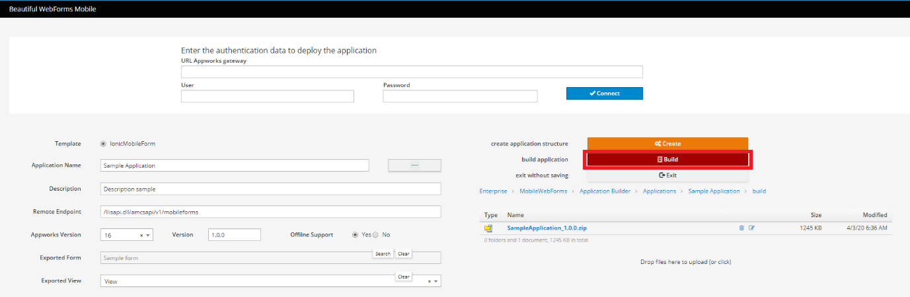Click into the URL Appworks gateway field
This screenshot has height=297, width=910.
coord(412,71)
